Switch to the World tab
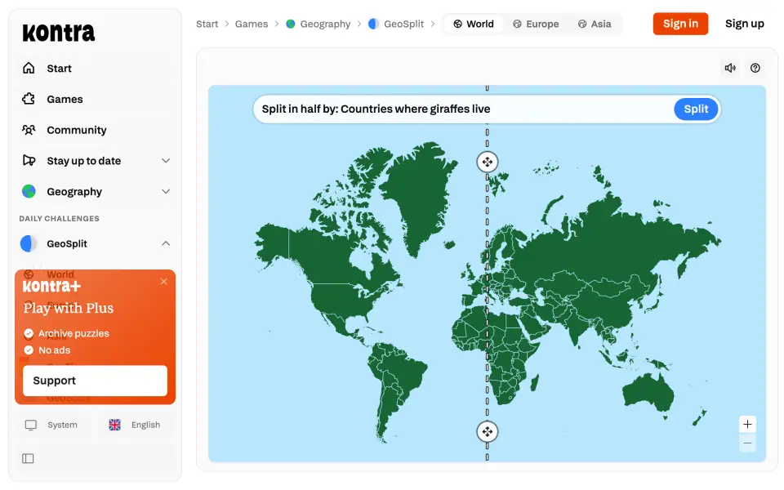The image size is (784, 490). pyautogui.click(x=474, y=24)
